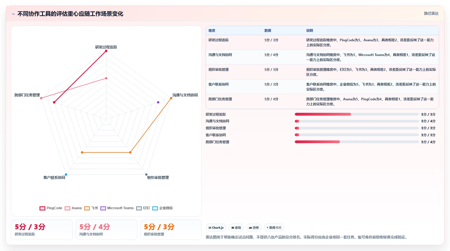Click the Asana point on 研发过程追踪 axis

click(106, 78)
